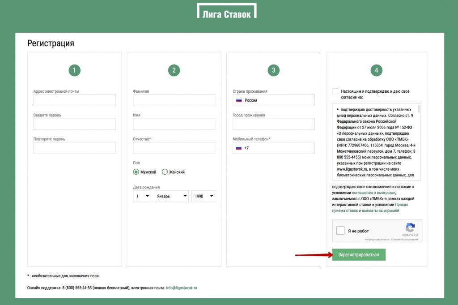Image resolution: width=458 pixels, height=305 pixels.
Task: Select the Мужской gender option
Action: (136, 172)
